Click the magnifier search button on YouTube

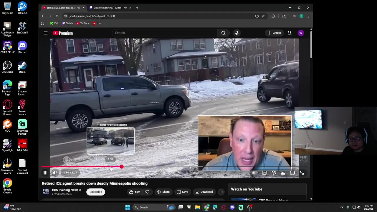[224, 33]
